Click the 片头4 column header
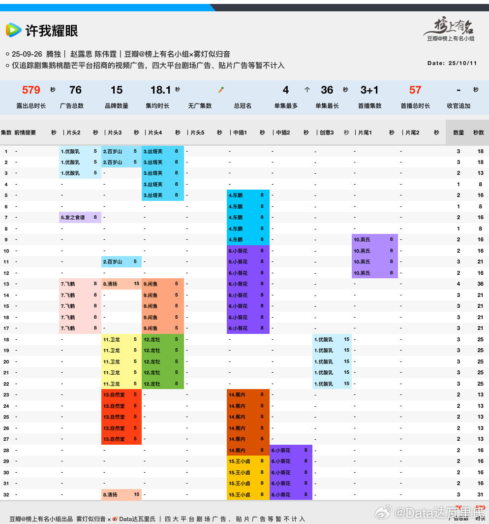This screenshot has height=524, width=489. click(x=155, y=132)
